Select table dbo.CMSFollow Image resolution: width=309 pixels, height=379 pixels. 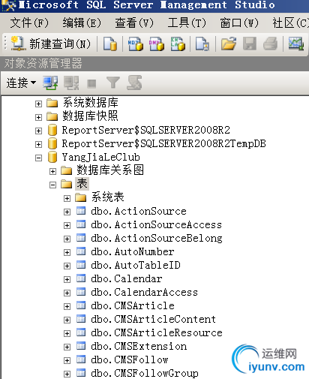click(x=130, y=360)
